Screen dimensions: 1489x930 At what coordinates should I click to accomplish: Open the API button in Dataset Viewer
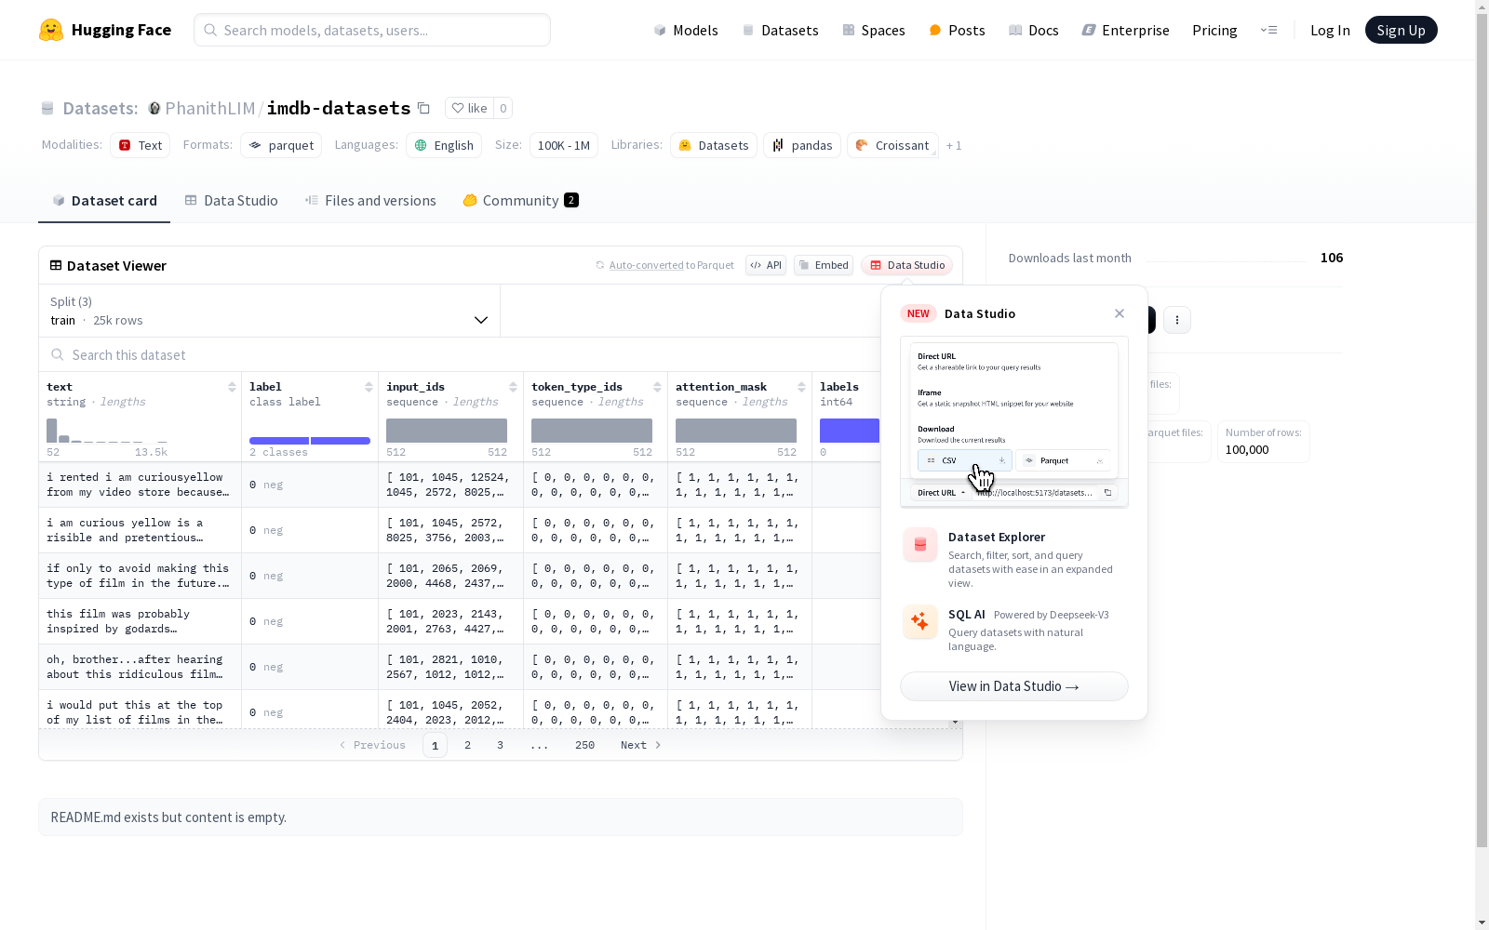pyautogui.click(x=766, y=265)
